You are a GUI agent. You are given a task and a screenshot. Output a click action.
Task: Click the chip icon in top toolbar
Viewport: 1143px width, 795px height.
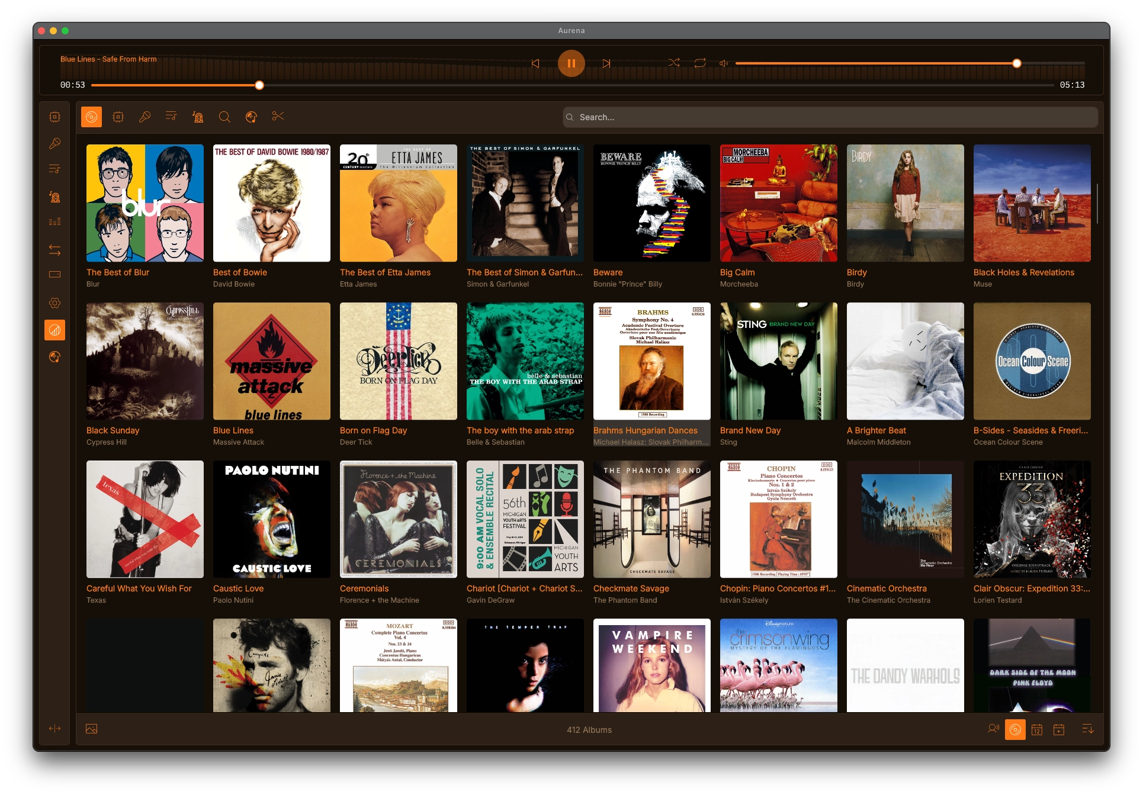tap(118, 117)
